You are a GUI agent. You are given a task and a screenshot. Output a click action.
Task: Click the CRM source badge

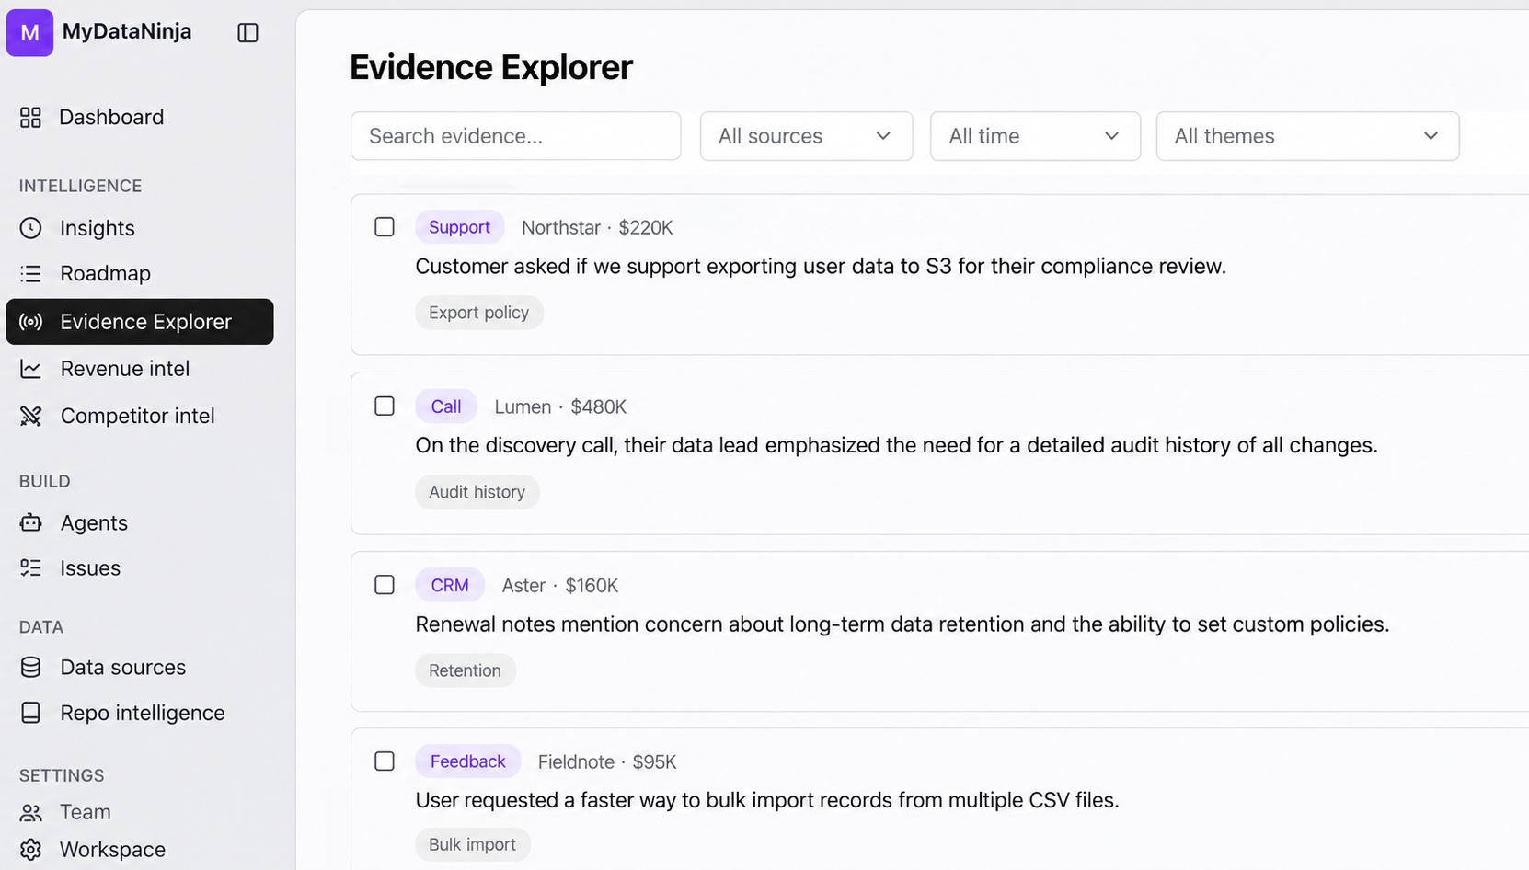(x=450, y=585)
